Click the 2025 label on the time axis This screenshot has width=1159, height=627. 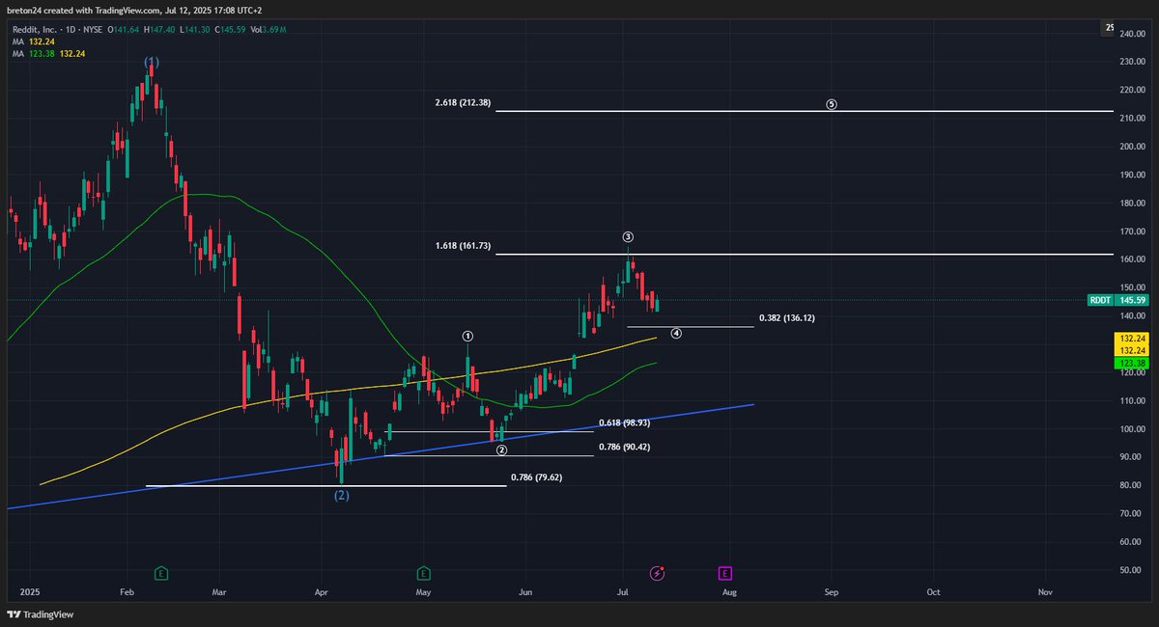(30, 590)
